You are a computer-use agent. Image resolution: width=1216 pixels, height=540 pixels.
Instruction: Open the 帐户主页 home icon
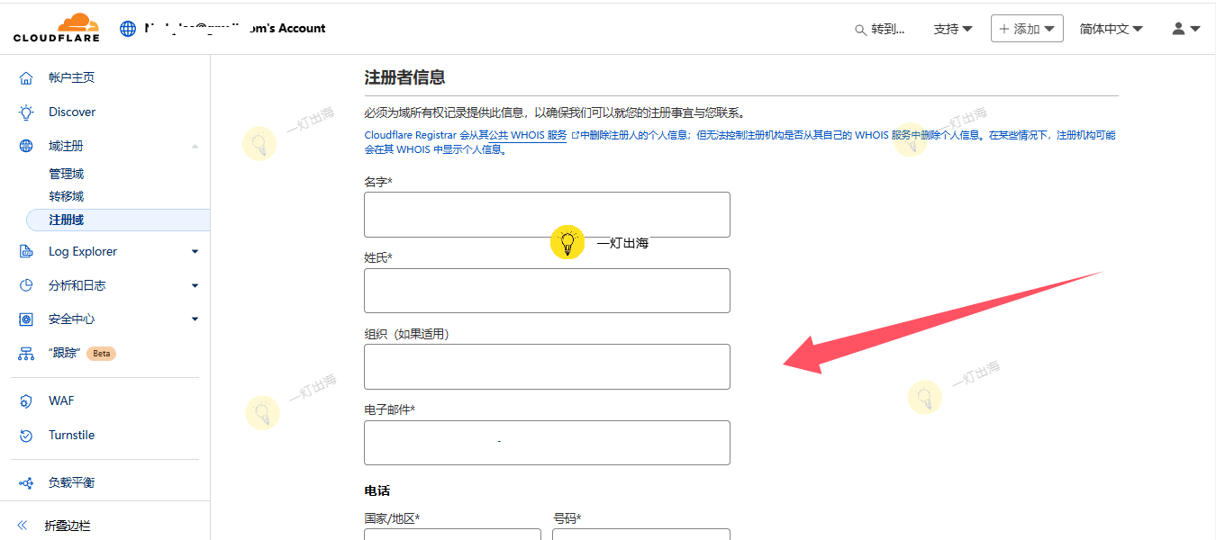[x=27, y=76]
